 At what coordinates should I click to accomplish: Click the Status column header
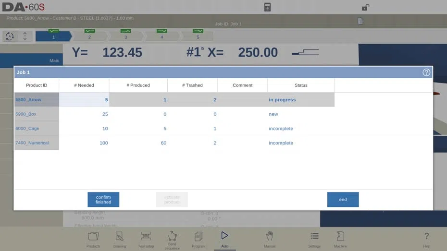tap(301, 85)
